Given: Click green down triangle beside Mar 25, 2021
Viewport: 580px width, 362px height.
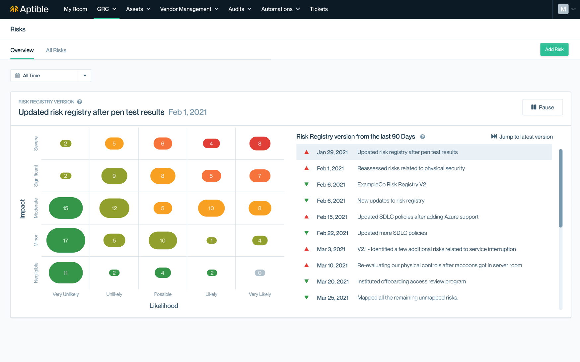Looking at the screenshot, I should click(x=307, y=298).
